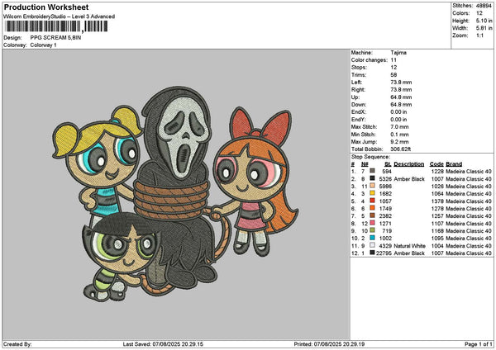Pick the black swatch beside 5326 Amber Black
The height and width of the screenshot is (350, 496).
tap(372, 178)
